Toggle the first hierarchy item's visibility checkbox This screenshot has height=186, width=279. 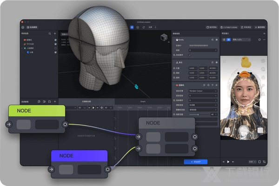coord(55,40)
